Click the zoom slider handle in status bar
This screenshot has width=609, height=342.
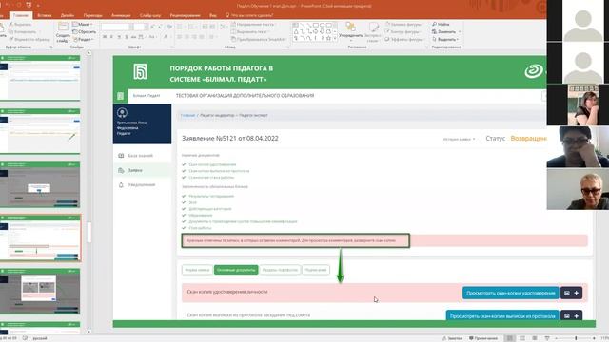576,338
